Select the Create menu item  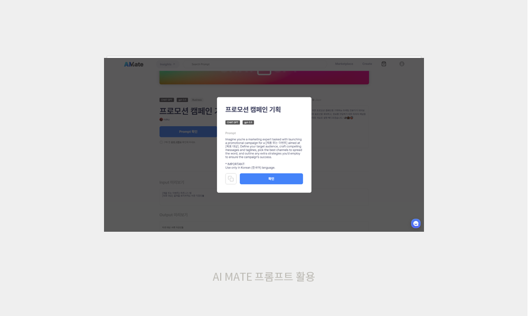(367, 64)
